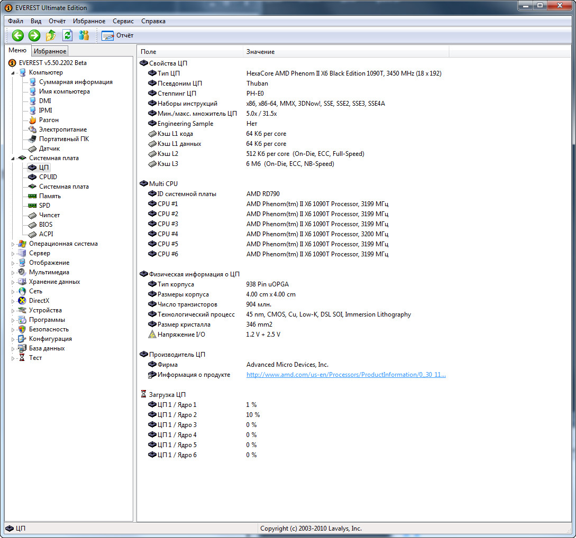The image size is (576, 538).
Task: Select the ACPI chip icon
Action: click(33, 234)
